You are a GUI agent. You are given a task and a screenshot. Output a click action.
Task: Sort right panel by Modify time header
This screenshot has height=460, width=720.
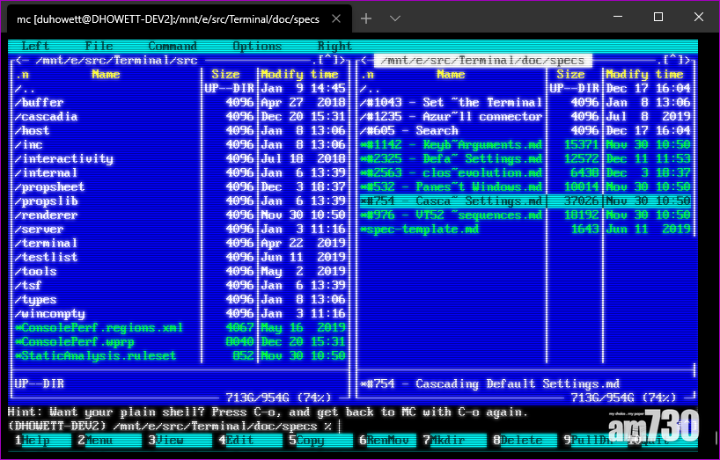coord(647,75)
